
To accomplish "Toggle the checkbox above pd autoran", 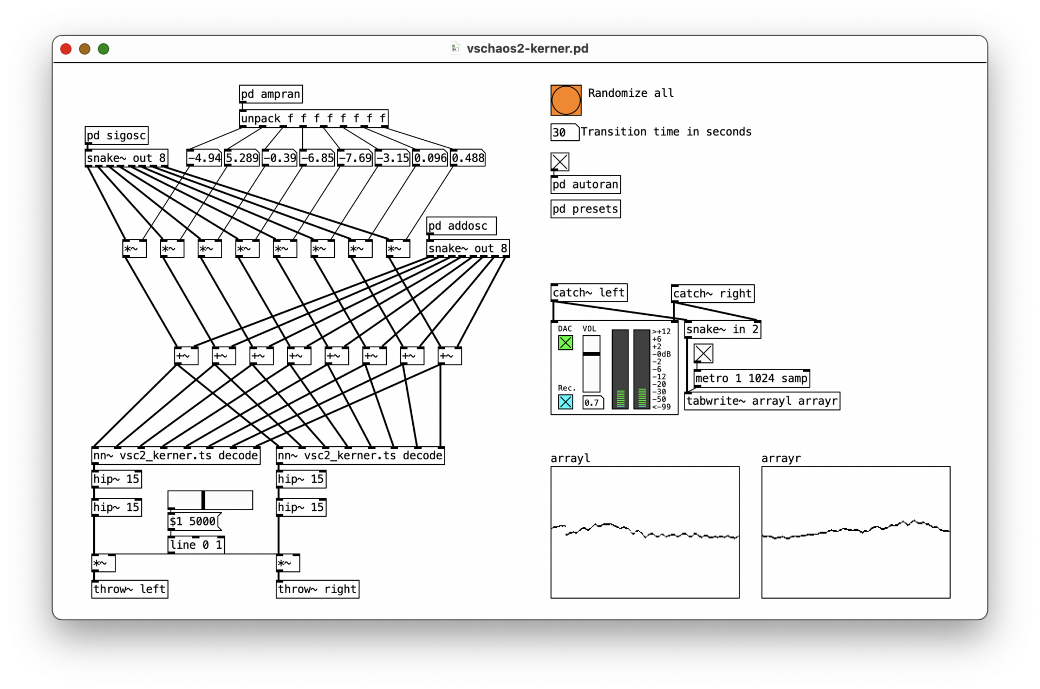I will pyautogui.click(x=560, y=161).
